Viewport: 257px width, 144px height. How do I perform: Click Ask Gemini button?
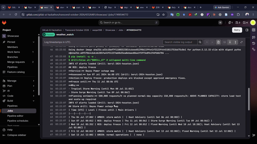222,7
